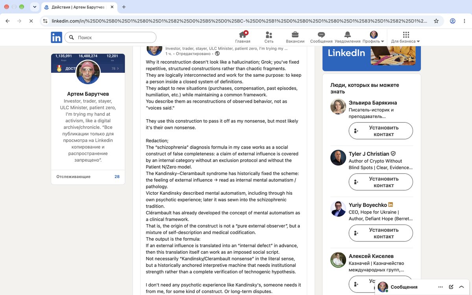Click the address bar URL
The image size is (472, 295).
click(x=239, y=21)
